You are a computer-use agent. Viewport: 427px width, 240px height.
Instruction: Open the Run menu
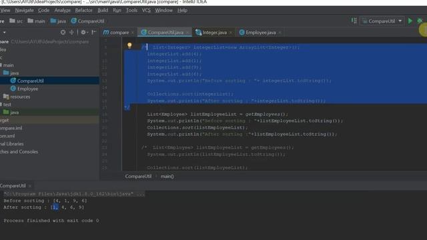117,11
